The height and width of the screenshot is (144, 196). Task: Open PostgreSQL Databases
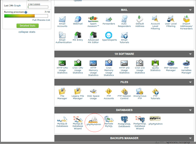(124, 122)
